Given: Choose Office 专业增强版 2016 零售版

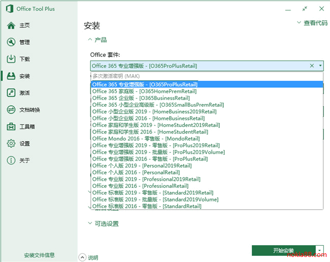Looking at the screenshot, I should pyautogui.click(x=207, y=159).
